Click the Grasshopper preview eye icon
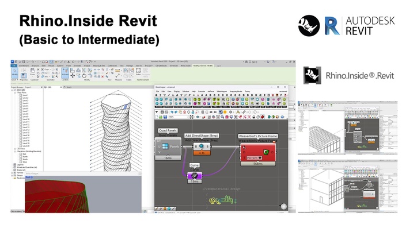 coord(198,117)
